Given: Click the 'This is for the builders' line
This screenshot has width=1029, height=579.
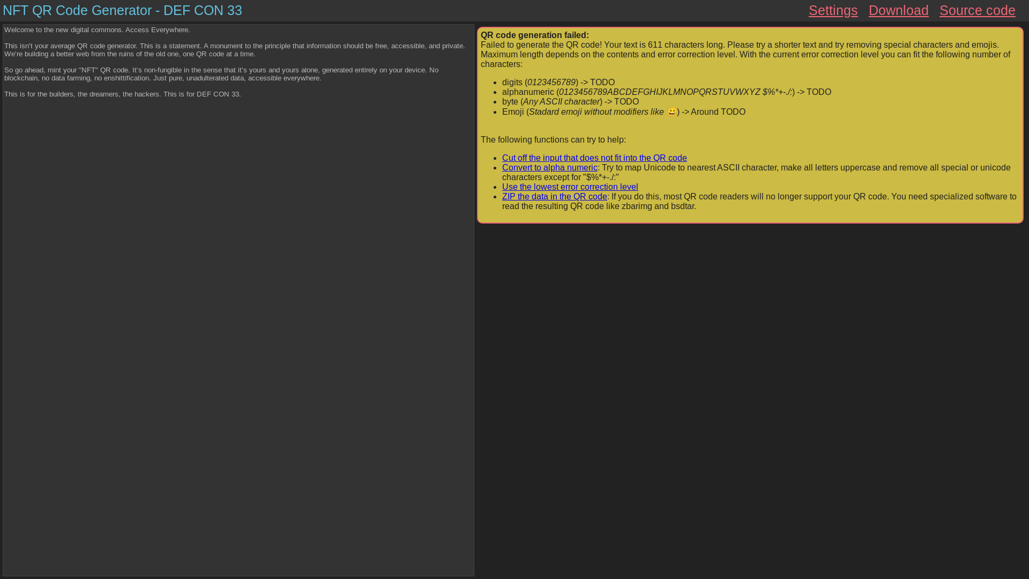Looking at the screenshot, I should click(123, 94).
